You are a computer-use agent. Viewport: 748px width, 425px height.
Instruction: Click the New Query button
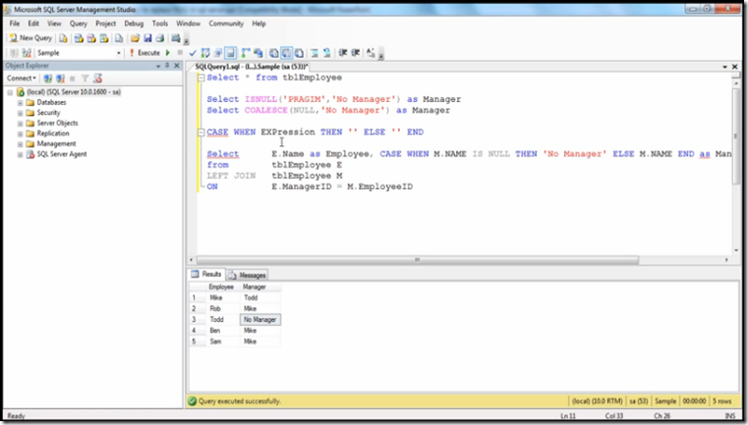coord(30,38)
